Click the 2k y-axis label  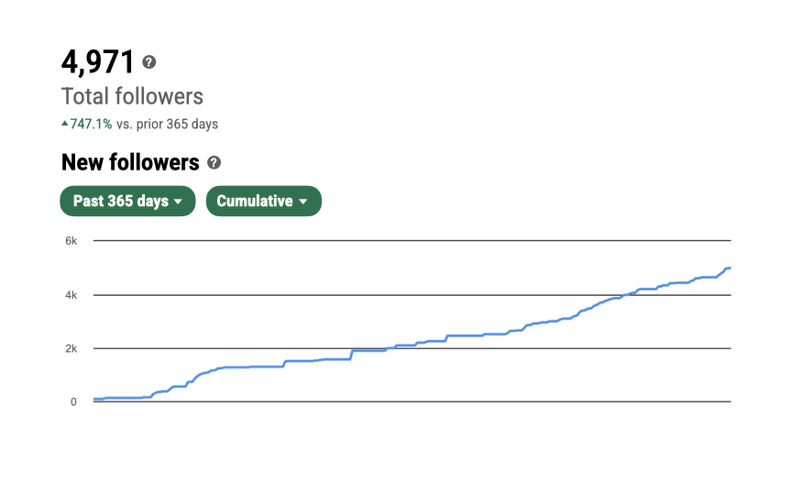click(x=71, y=348)
